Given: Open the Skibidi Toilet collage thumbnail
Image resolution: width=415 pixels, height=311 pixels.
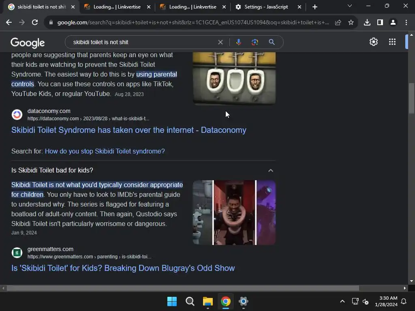Looking at the screenshot, I should pos(234,212).
